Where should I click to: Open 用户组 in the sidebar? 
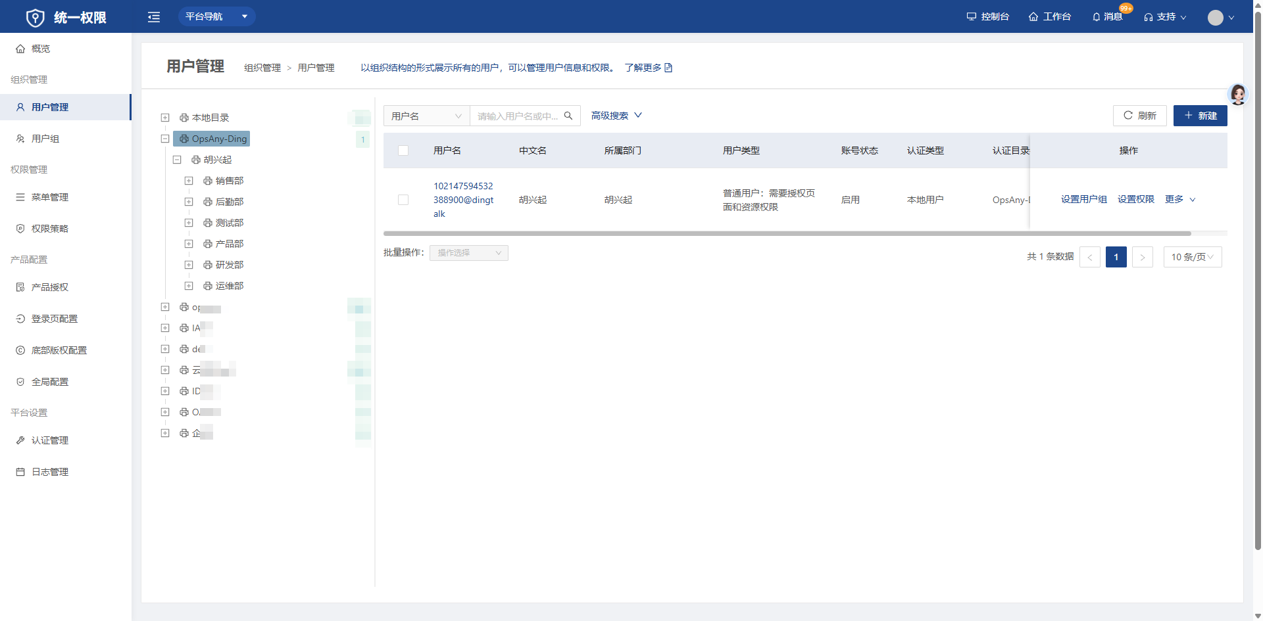[45, 139]
